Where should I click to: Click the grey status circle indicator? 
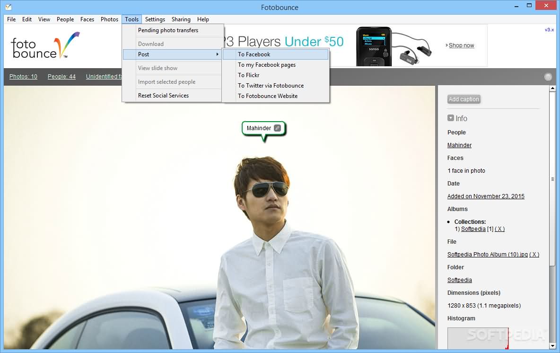point(548,77)
